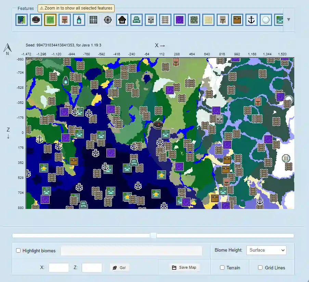Enable the Grid Lines checkbox

click(x=260, y=268)
